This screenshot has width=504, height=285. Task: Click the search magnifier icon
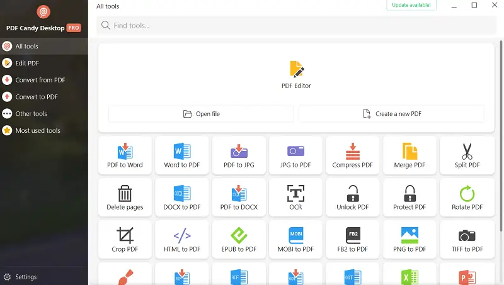point(105,25)
